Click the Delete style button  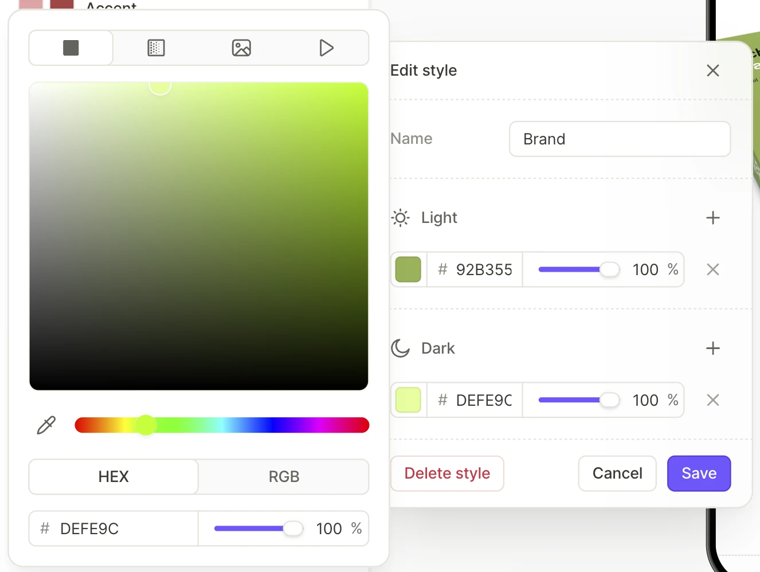(x=447, y=473)
